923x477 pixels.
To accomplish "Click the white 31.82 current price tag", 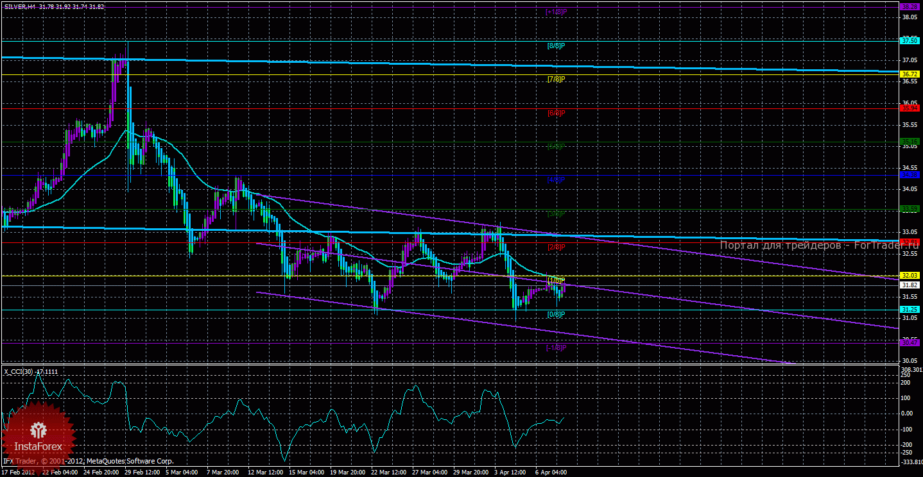I will (x=910, y=285).
